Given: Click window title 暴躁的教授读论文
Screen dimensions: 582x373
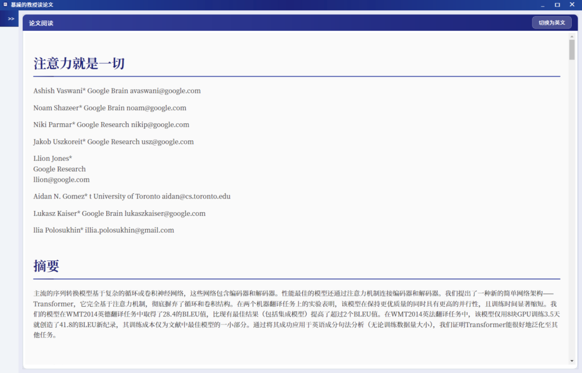Looking at the screenshot, I should pos(32,5).
